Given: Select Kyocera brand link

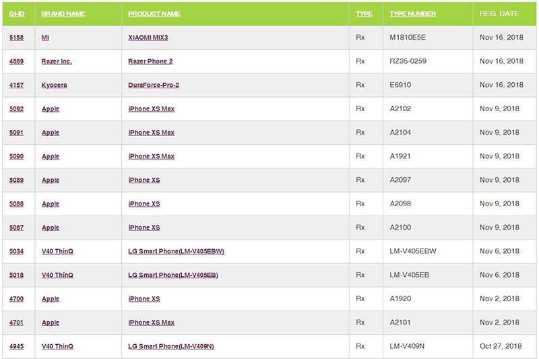Looking at the screenshot, I should [54, 85].
